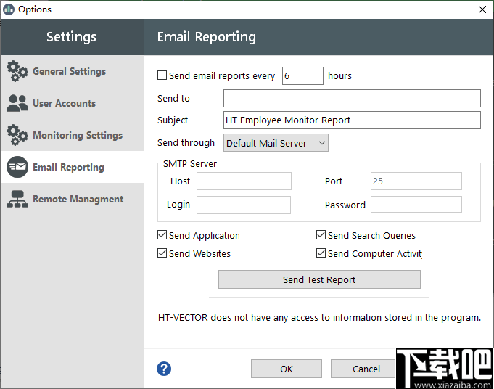Open help via the blue question mark icon
Screen dimensions: 494x389
[x=164, y=369]
